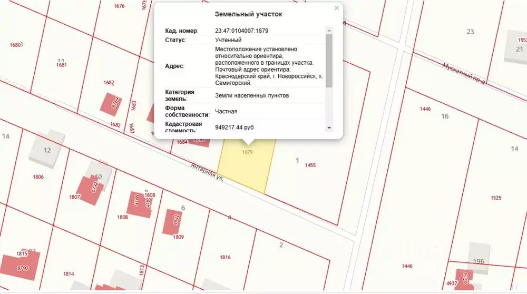Click address text Краснодарский край, г. Новороссийск

(x=265, y=76)
